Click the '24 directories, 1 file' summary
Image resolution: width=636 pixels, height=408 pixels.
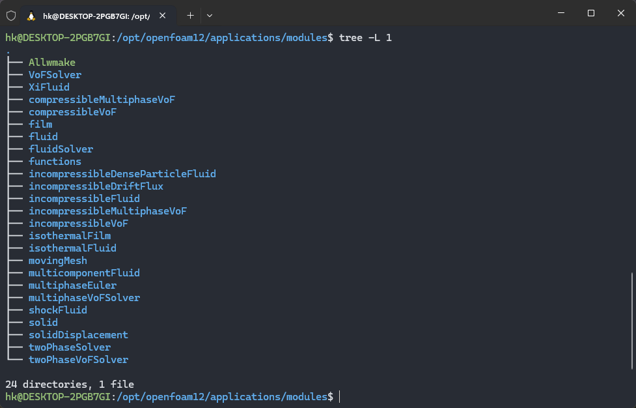70,385
